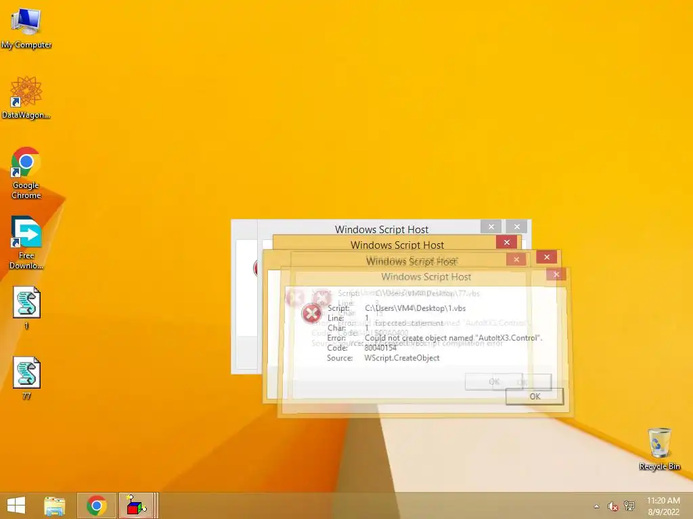
Task: Select the Recycle Bin icon
Action: coord(659,449)
